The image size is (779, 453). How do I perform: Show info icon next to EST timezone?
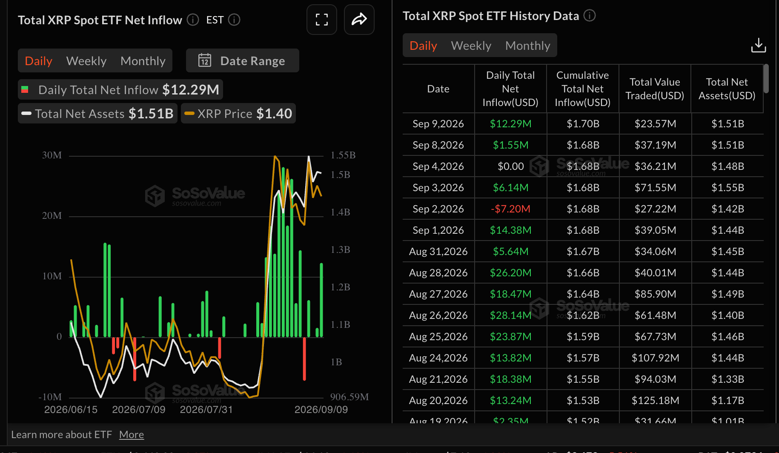pos(234,20)
